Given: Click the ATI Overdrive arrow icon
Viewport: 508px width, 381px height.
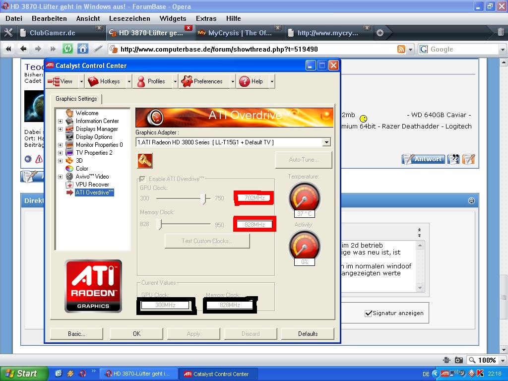Looking at the screenshot, I should pos(69,192).
